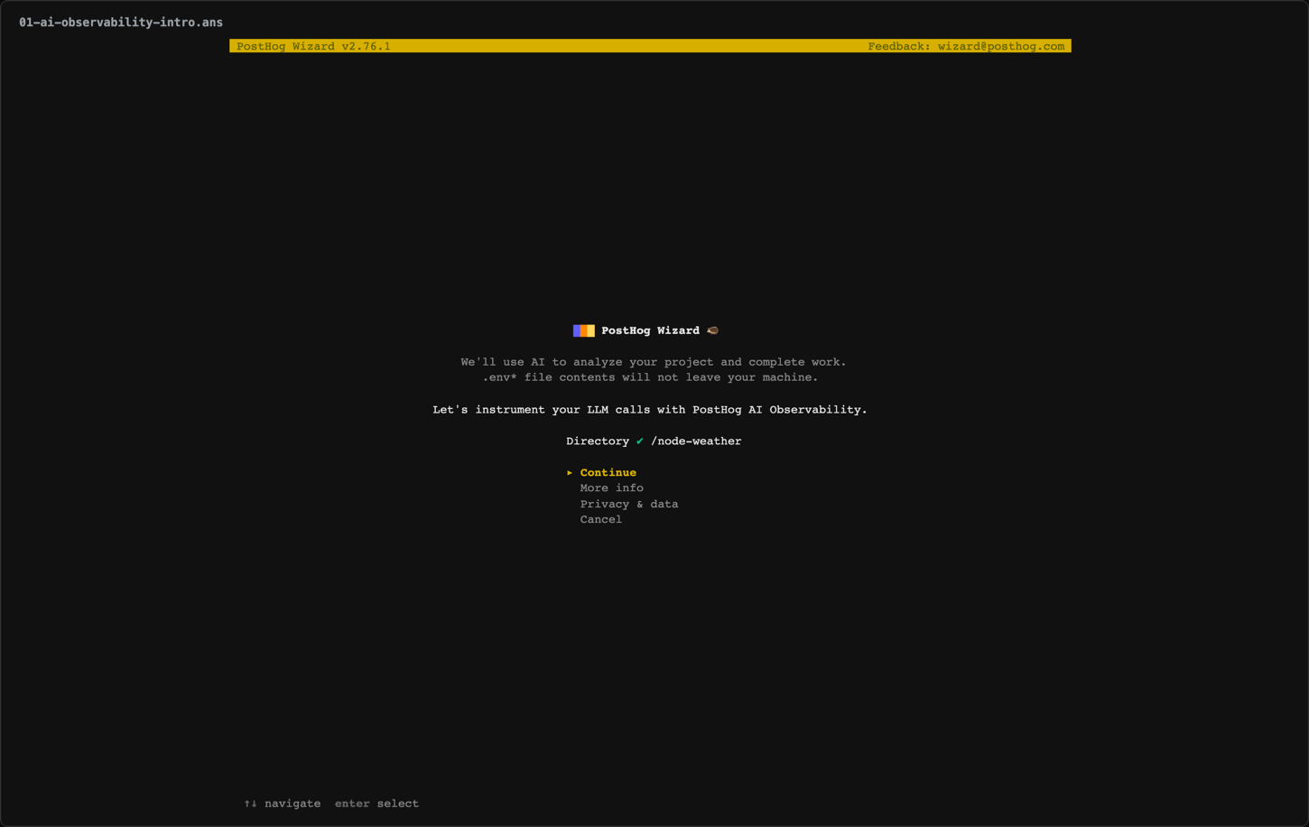Image resolution: width=1309 pixels, height=827 pixels.
Task: Click the 01-ai-observability-intro.ans file title
Action: [x=121, y=22]
